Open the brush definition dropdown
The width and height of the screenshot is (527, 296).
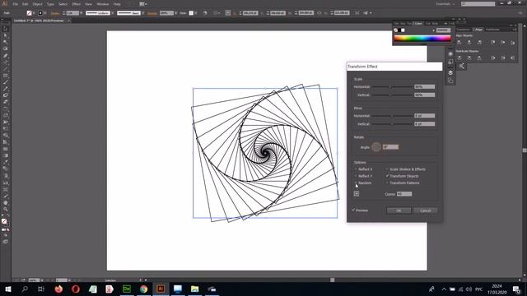[x=142, y=13]
